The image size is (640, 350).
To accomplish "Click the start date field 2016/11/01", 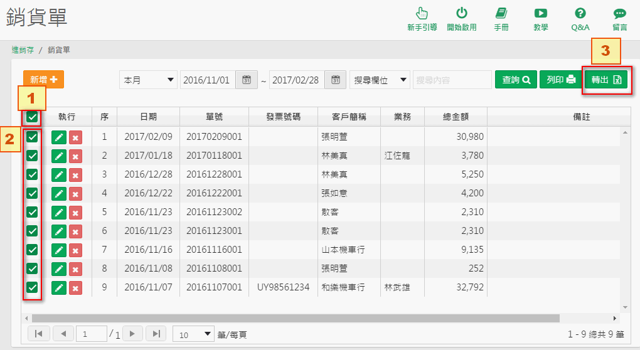I will [208, 80].
